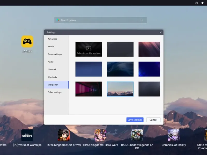Screen dimensions: 207x155
Task: Pick the purple-pink streaks wallpaper
Action: coord(149,49)
